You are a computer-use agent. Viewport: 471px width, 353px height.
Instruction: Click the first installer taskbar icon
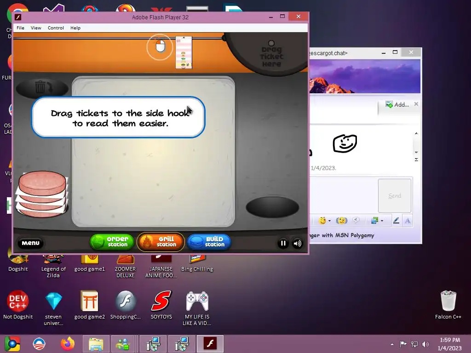tap(154, 344)
